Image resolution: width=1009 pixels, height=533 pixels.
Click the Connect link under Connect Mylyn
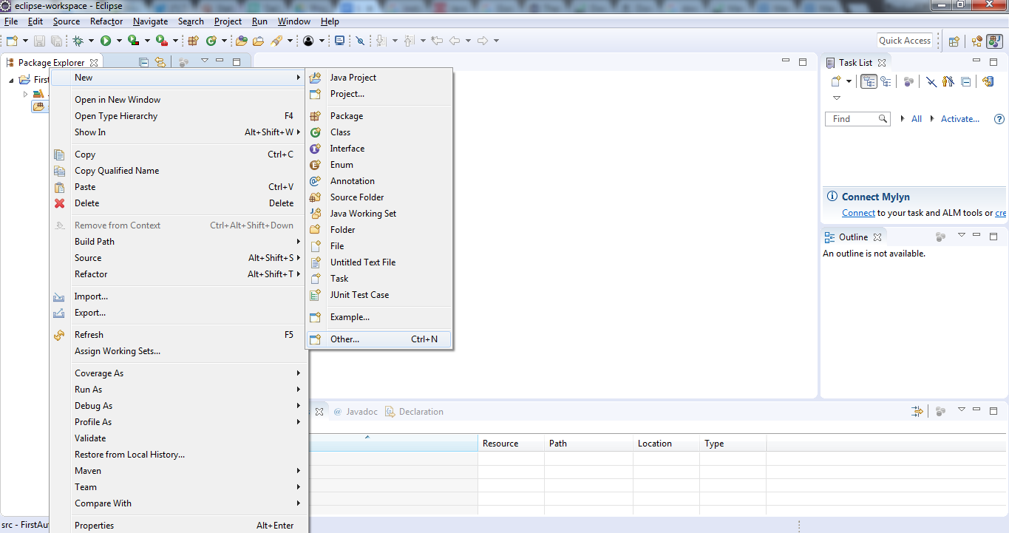point(858,212)
